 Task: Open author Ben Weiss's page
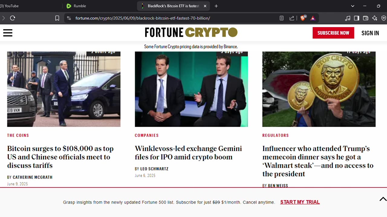(x=278, y=186)
